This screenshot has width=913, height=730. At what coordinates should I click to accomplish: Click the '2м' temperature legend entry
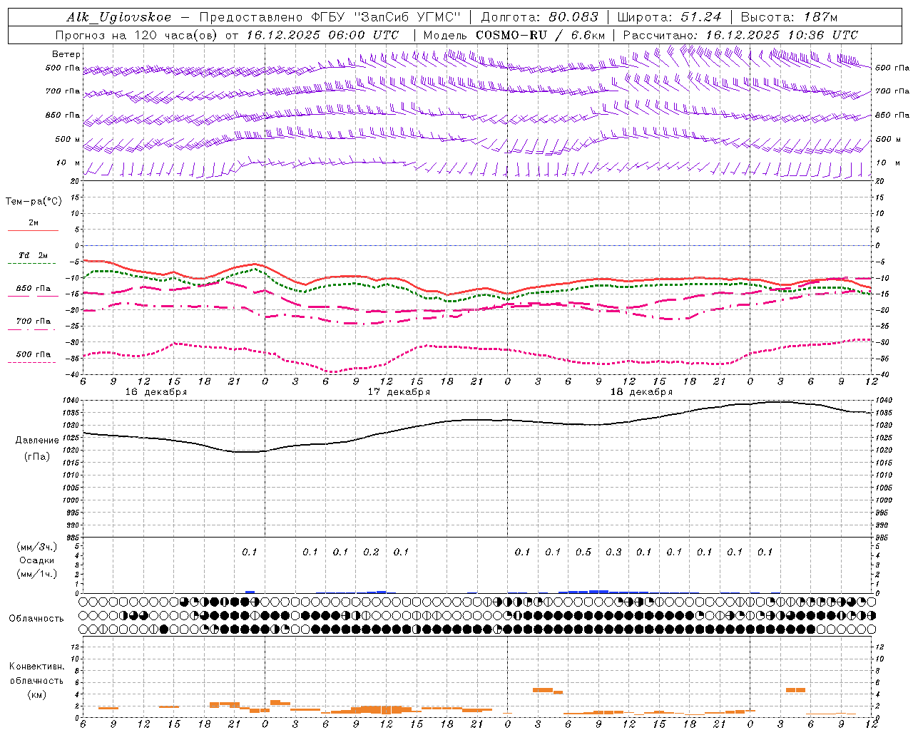pyautogui.click(x=34, y=223)
